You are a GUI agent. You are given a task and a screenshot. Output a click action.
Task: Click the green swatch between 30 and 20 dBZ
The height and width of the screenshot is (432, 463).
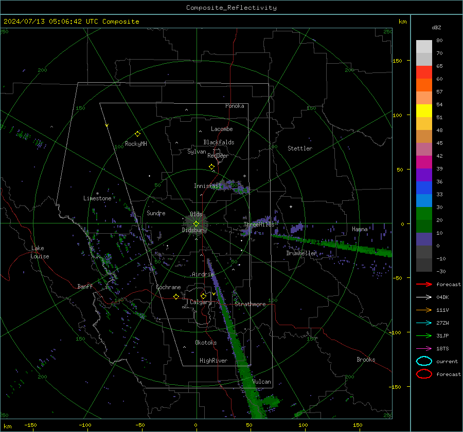pyautogui.click(x=424, y=214)
